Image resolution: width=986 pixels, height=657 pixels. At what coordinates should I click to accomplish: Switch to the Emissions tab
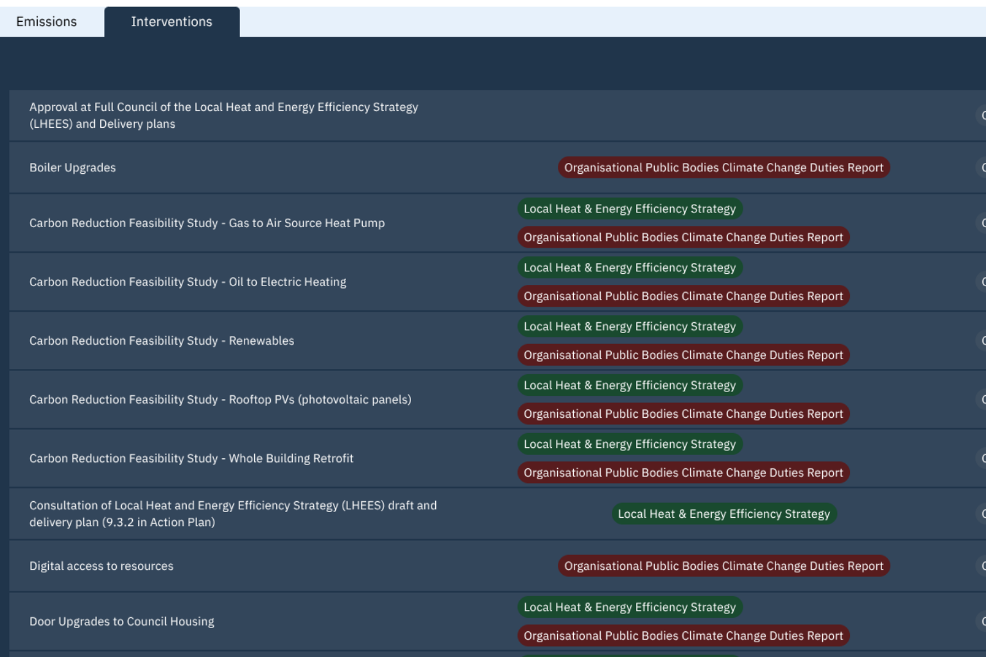[46, 22]
